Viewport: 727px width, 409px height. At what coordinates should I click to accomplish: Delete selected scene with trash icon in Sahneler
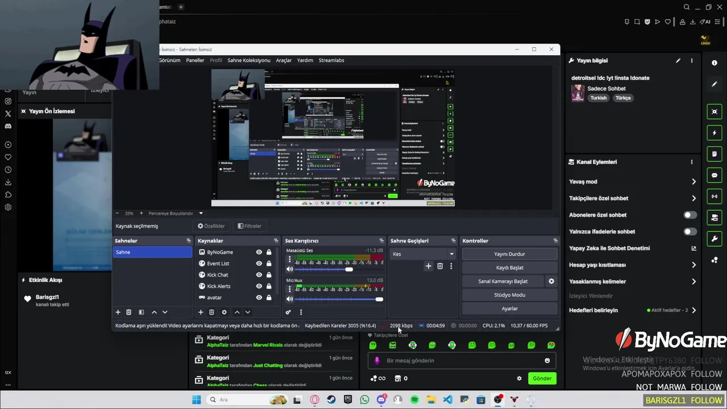pyautogui.click(x=129, y=312)
